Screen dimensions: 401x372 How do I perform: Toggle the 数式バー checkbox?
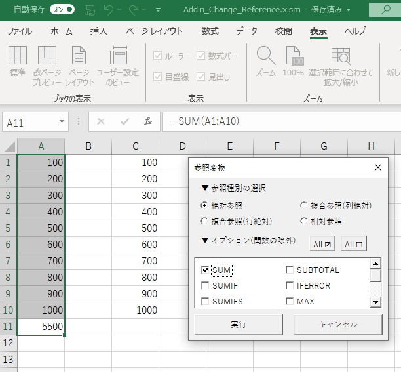point(200,56)
